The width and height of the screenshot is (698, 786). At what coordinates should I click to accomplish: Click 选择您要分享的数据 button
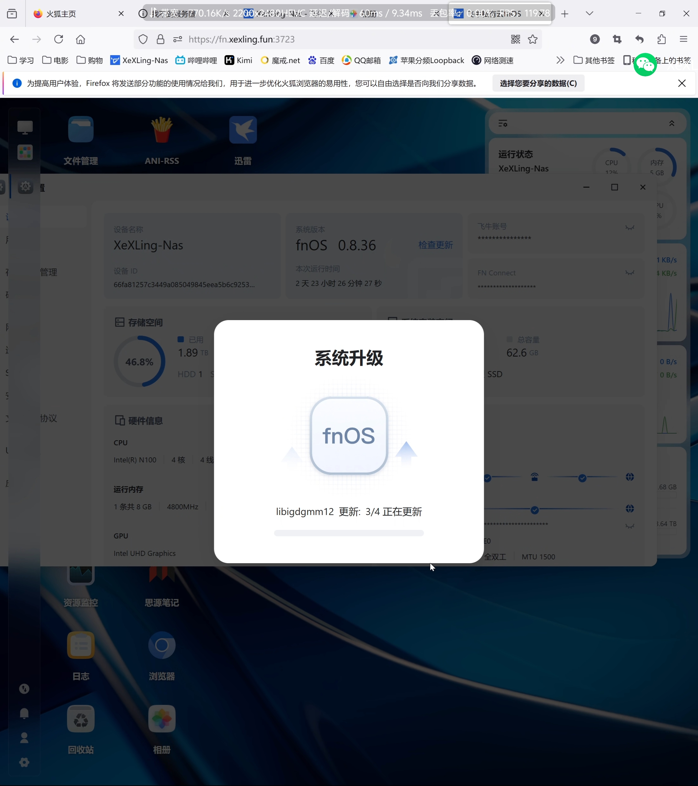click(x=538, y=83)
